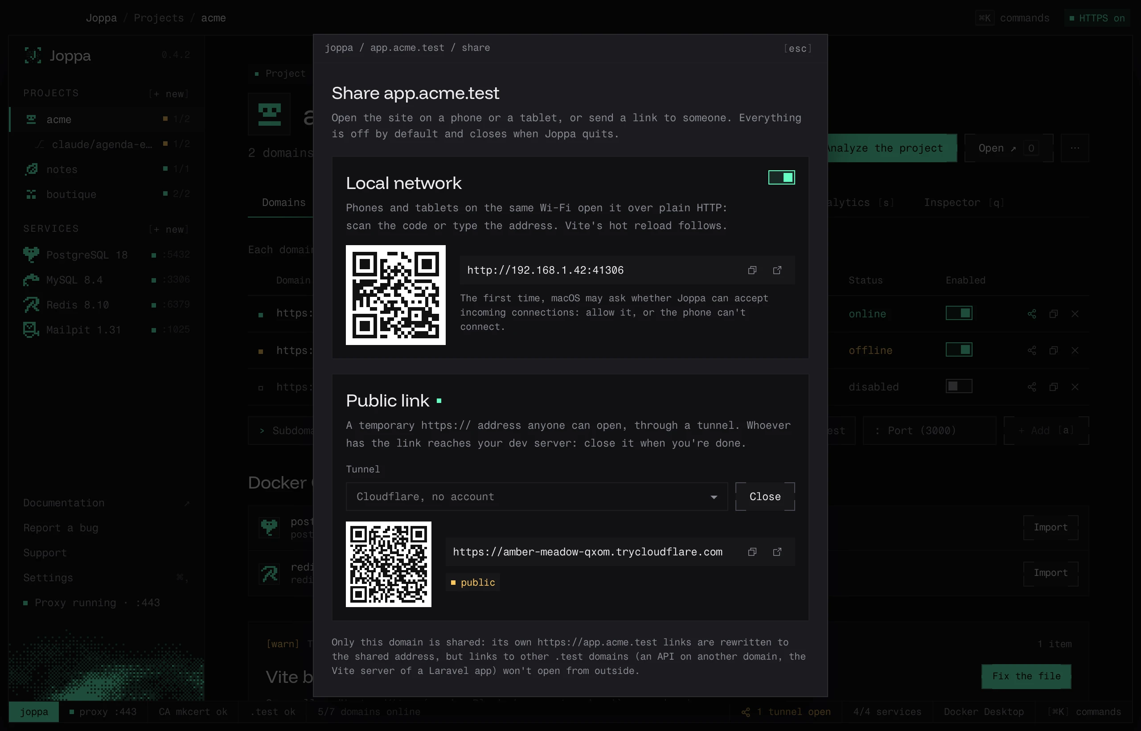Click the Mailpit 1.31 service icon
Viewport: 1141px width, 731px height.
[31, 329]
